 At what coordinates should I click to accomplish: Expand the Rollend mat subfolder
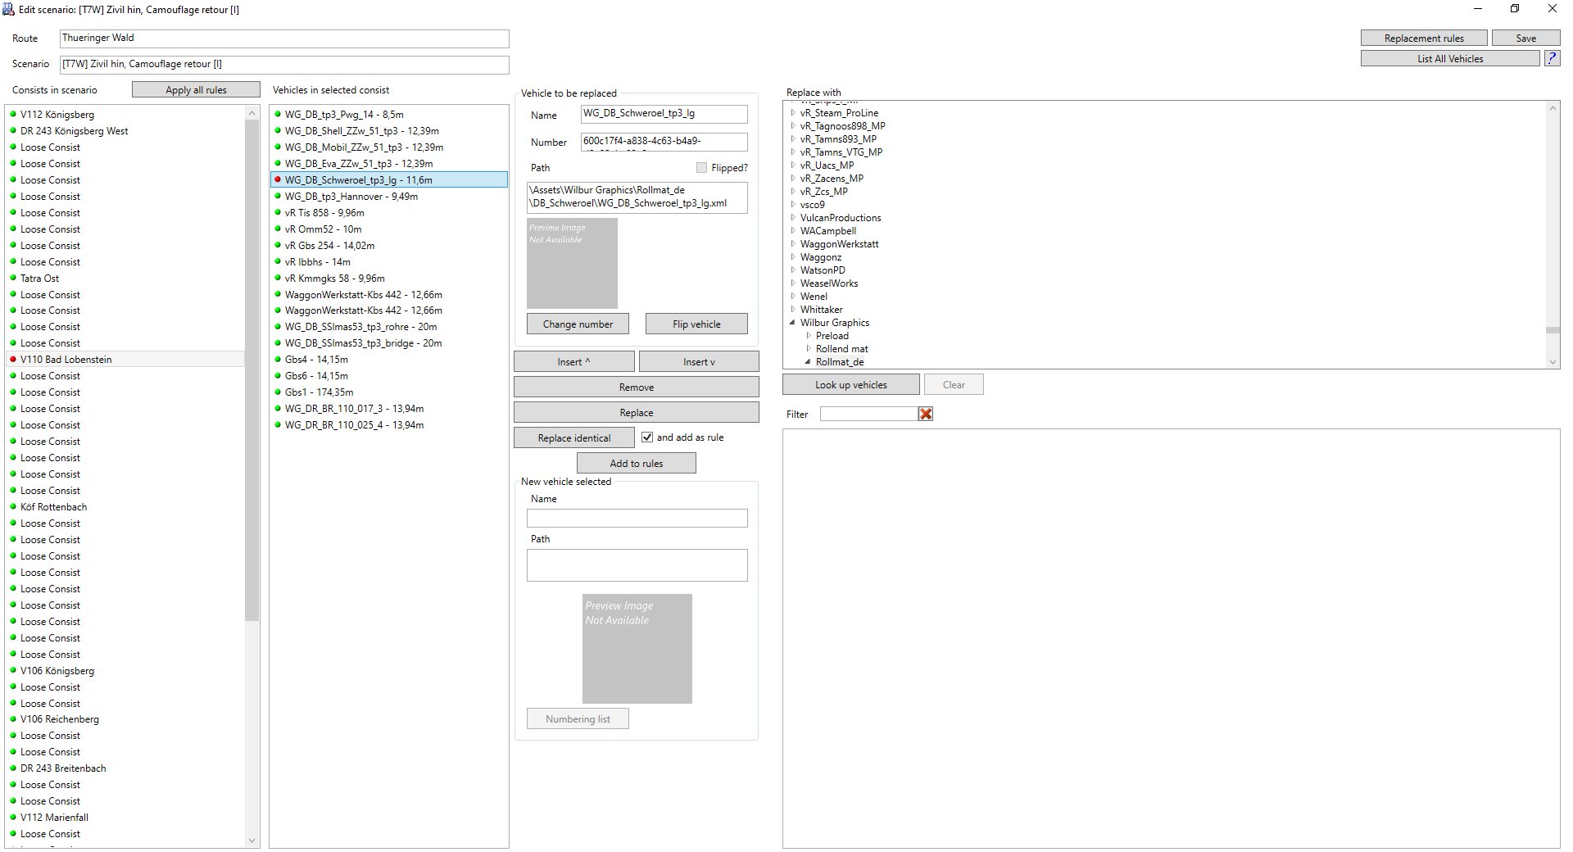pyautogui.click(x=809, y=349)
